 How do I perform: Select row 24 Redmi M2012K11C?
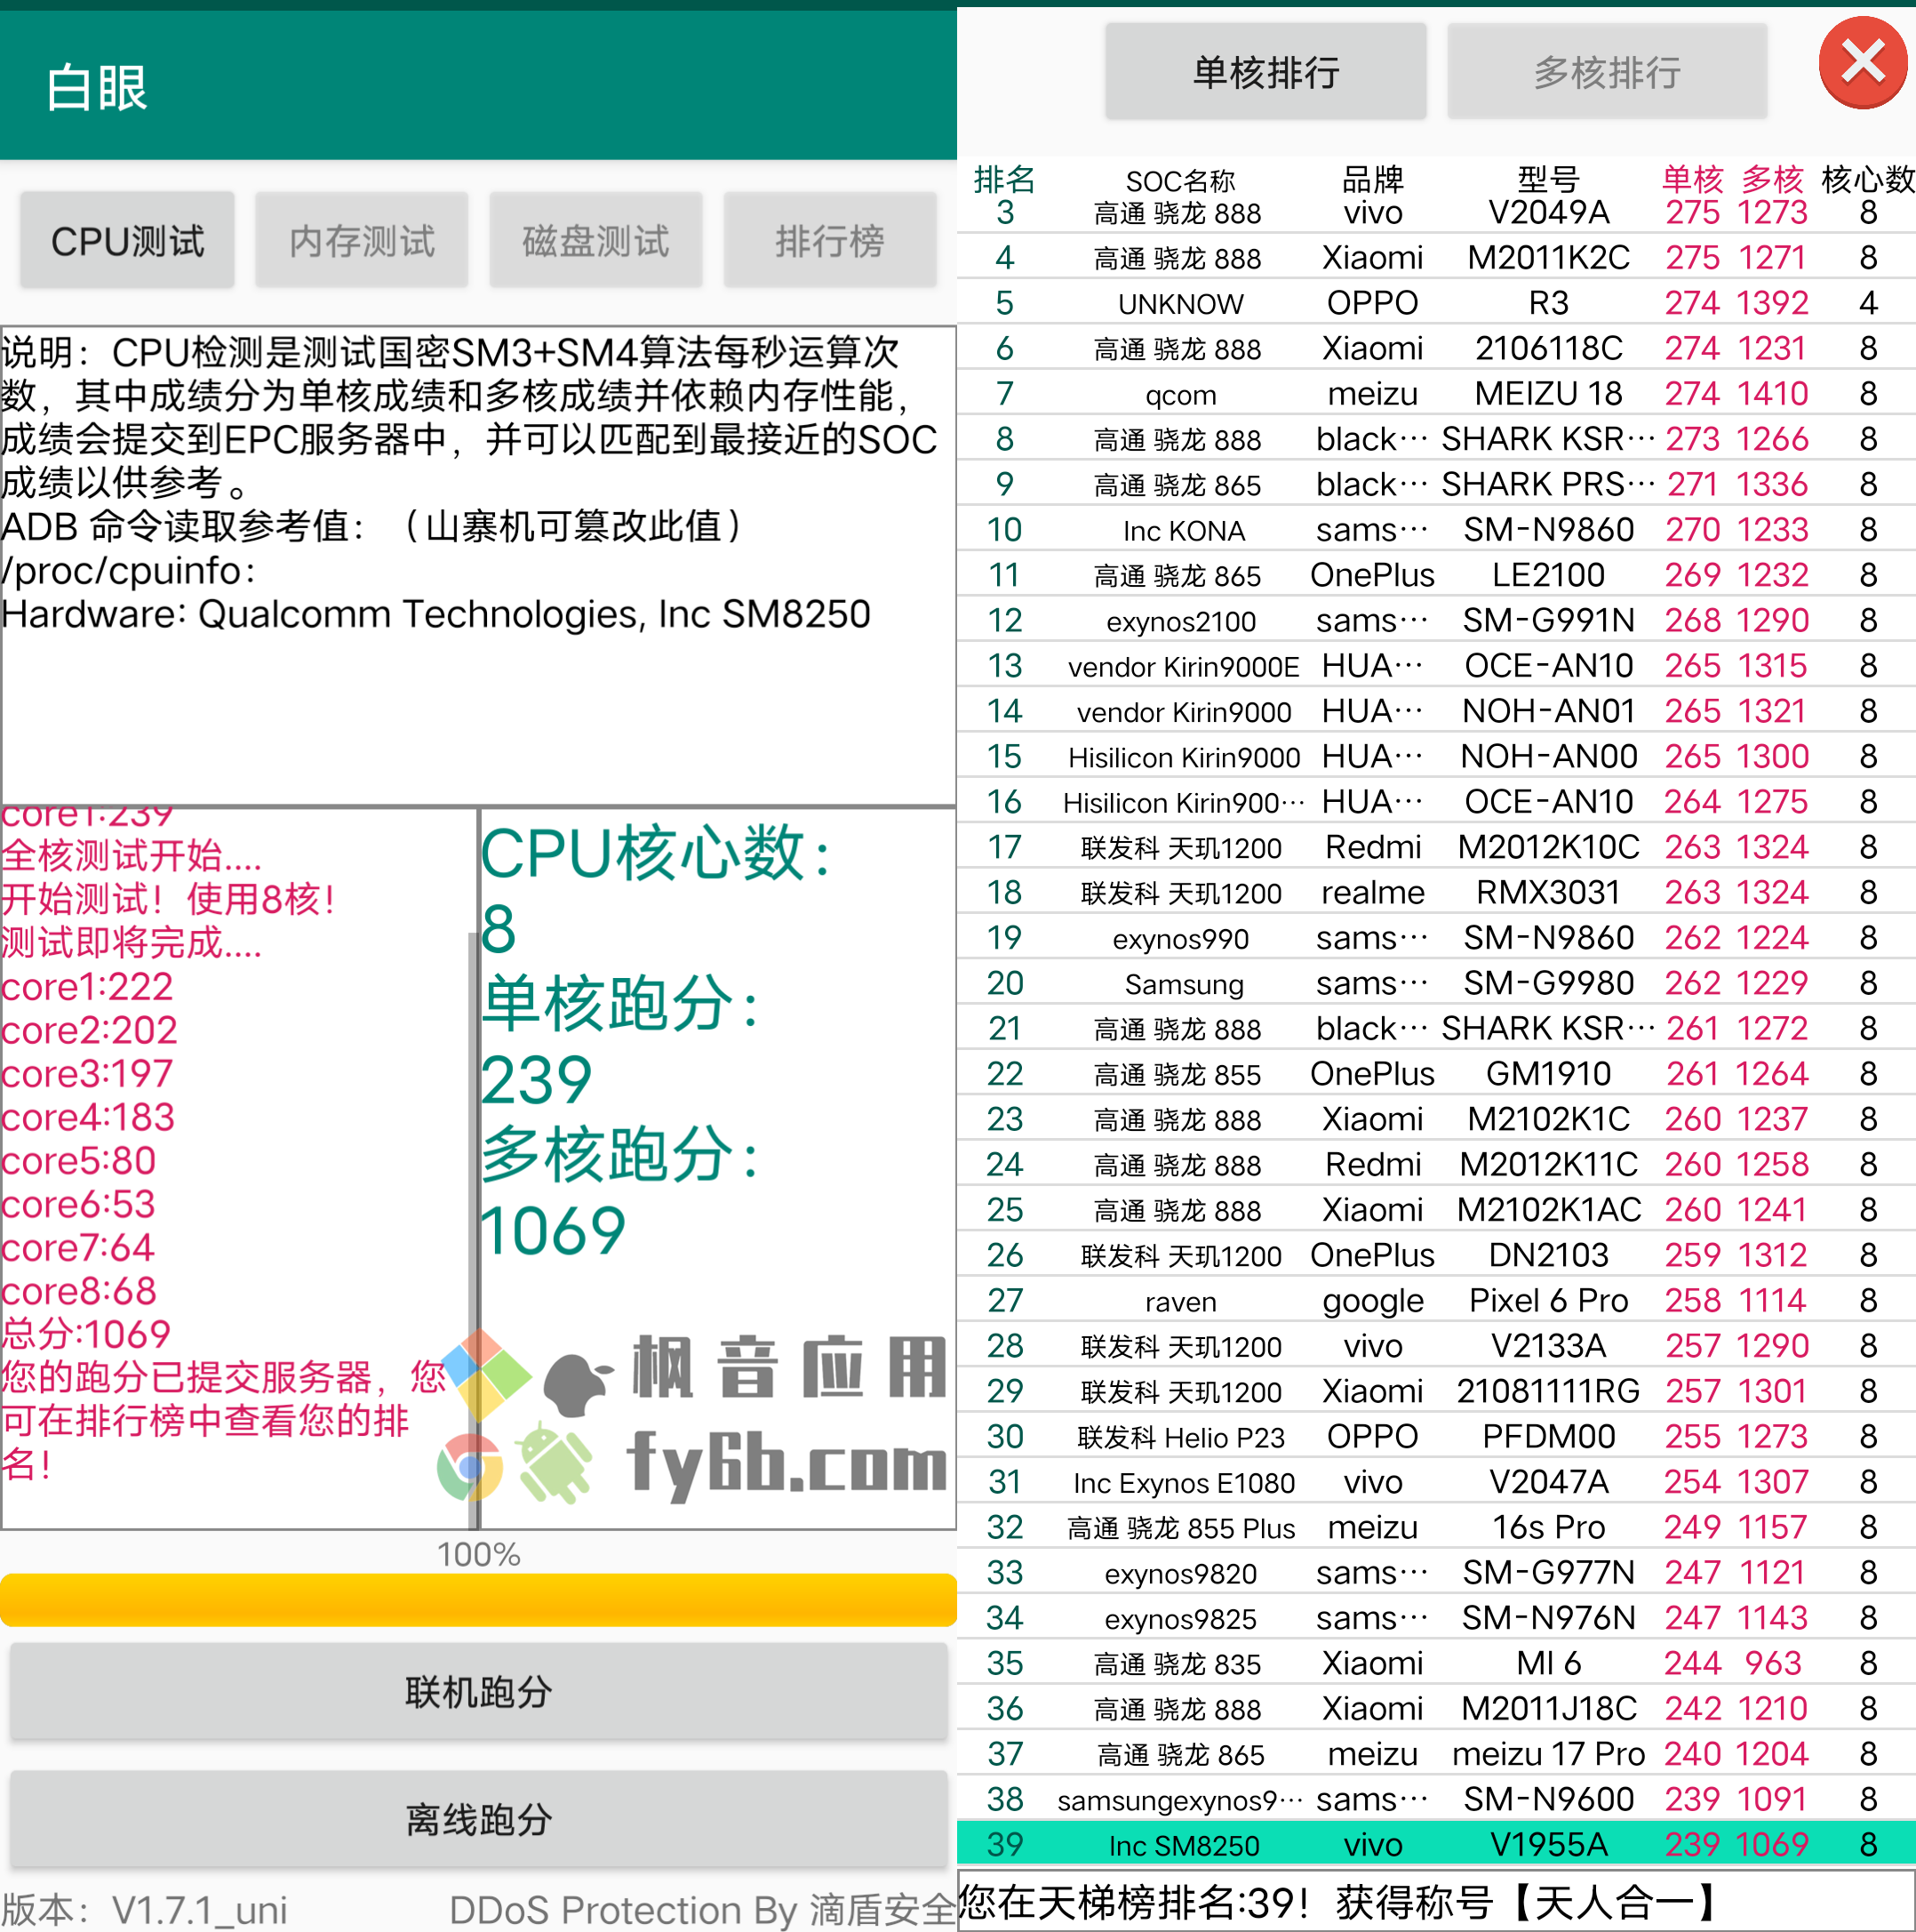1436,1164
